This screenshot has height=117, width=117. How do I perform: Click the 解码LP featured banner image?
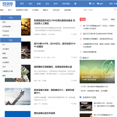pos(97,71)
